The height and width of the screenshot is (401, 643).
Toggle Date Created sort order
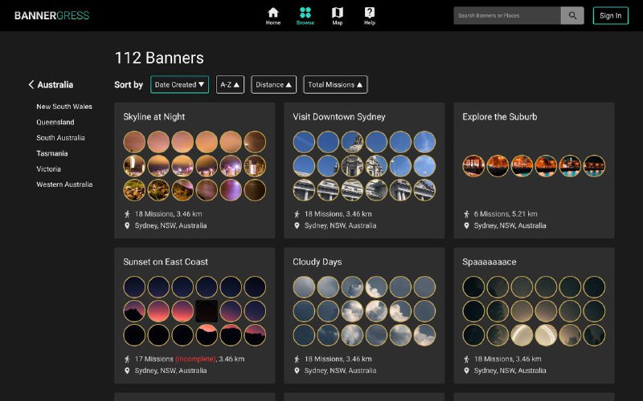179,84
